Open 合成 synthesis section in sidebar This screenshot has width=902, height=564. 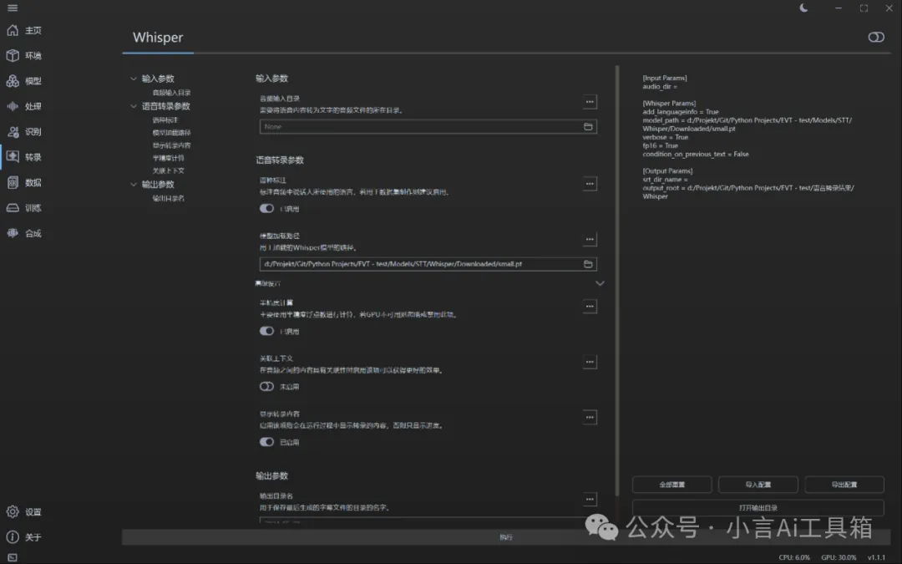(24, 233)
